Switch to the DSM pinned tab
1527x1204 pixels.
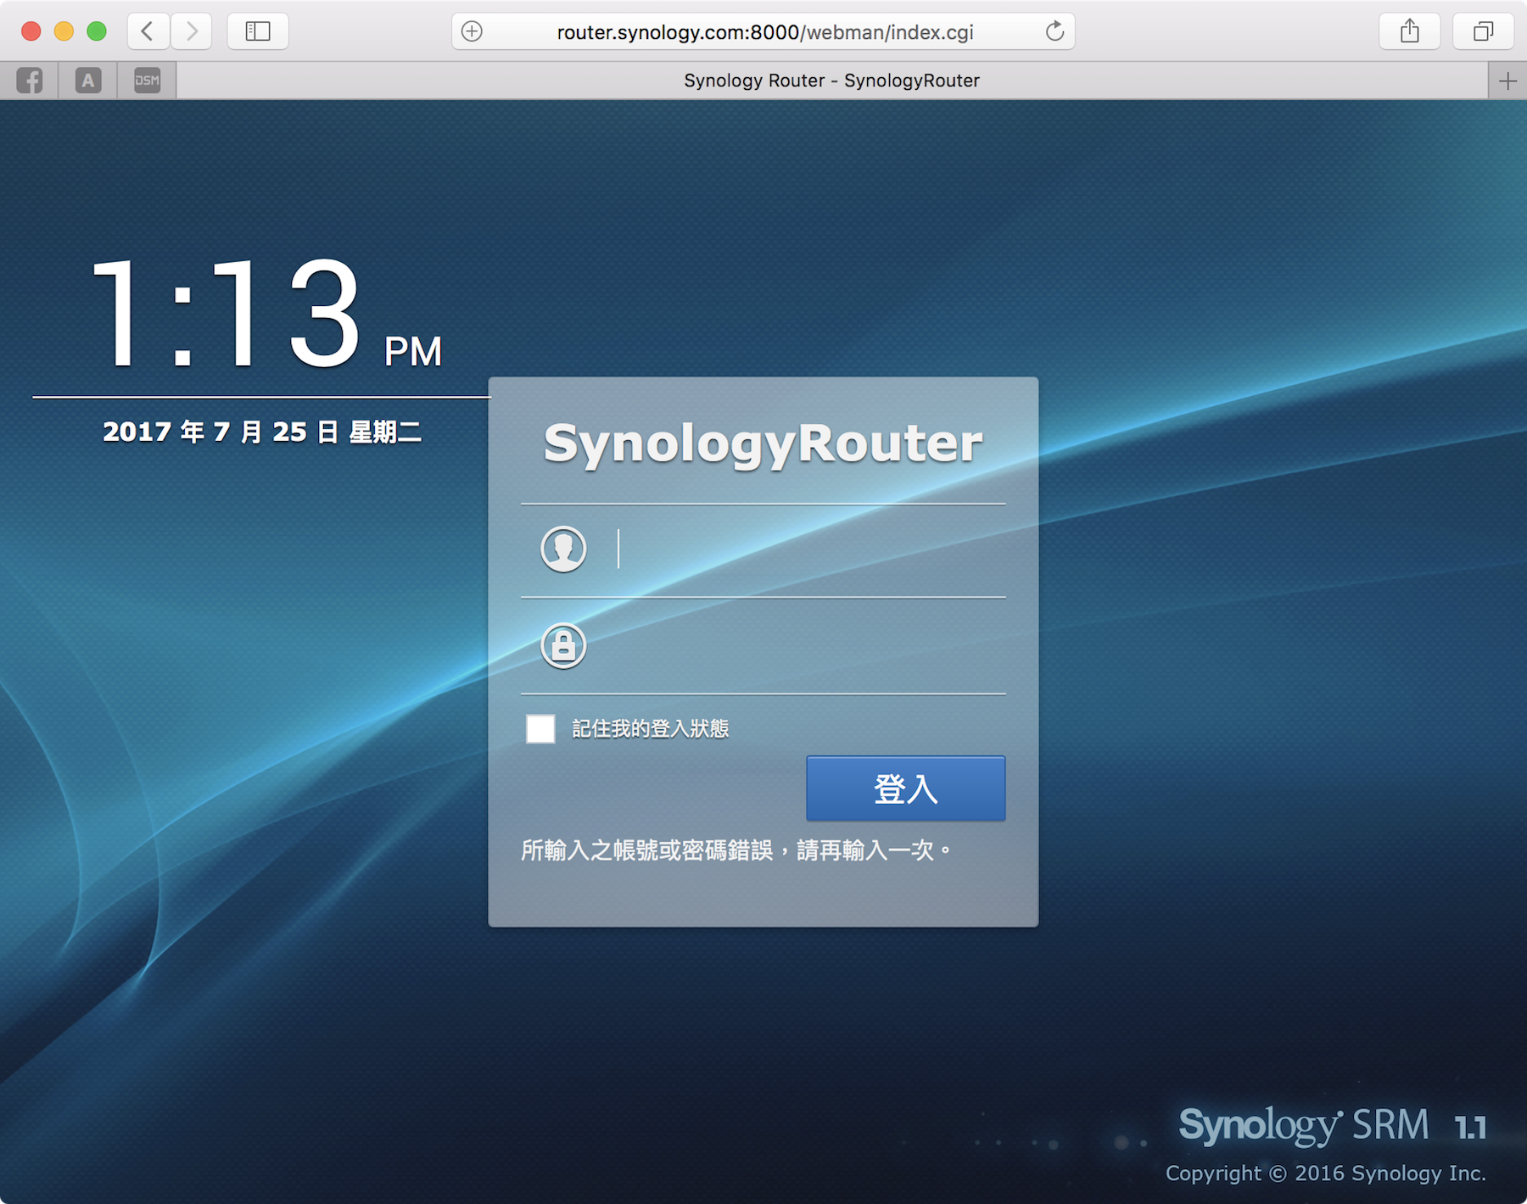click(147, 81)
